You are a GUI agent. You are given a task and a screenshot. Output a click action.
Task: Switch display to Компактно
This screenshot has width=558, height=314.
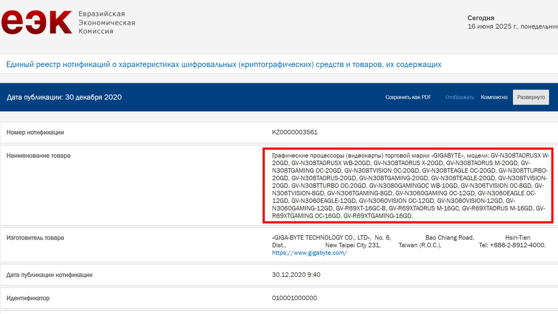[x=494, y=97]
